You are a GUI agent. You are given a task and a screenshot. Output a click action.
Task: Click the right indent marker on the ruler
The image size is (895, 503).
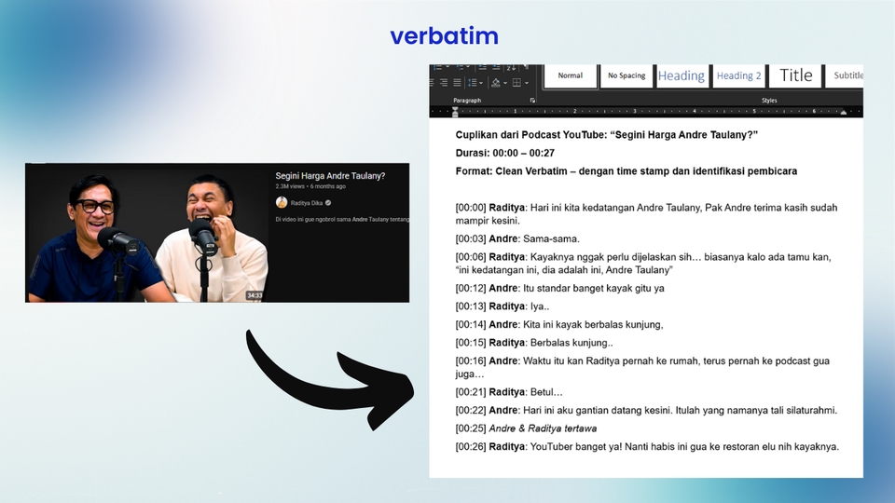844,113
